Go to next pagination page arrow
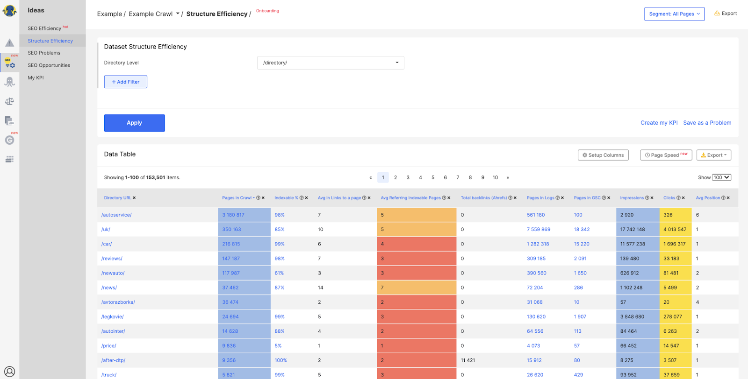Image resolution: width=748 pixels, height=379 pixels. click(x=508, y=177)
